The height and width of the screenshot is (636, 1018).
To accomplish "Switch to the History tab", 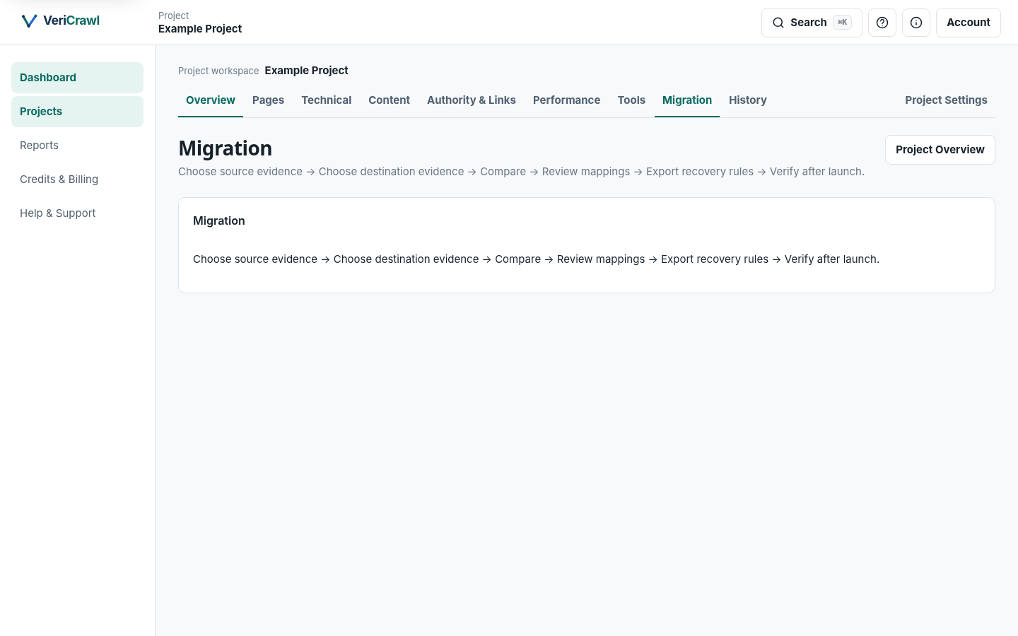I will tap(748, 100).
